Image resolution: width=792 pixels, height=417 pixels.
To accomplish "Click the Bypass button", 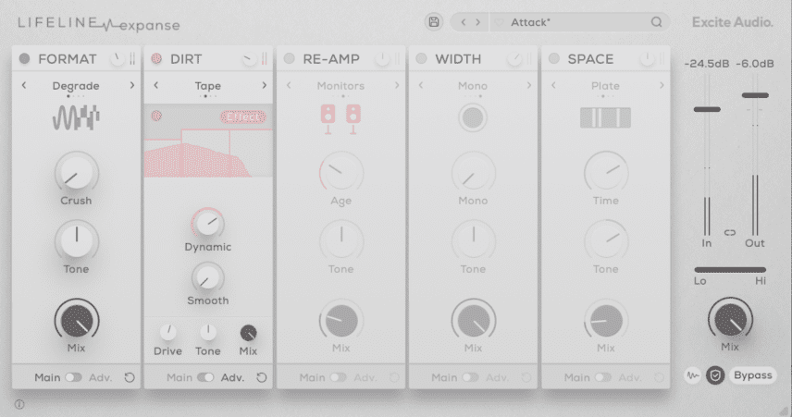I will 752,375.
